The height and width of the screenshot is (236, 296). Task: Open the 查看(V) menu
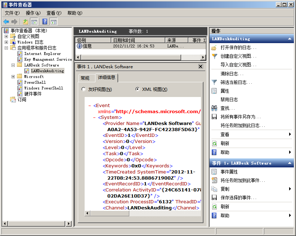click(54, 13)
